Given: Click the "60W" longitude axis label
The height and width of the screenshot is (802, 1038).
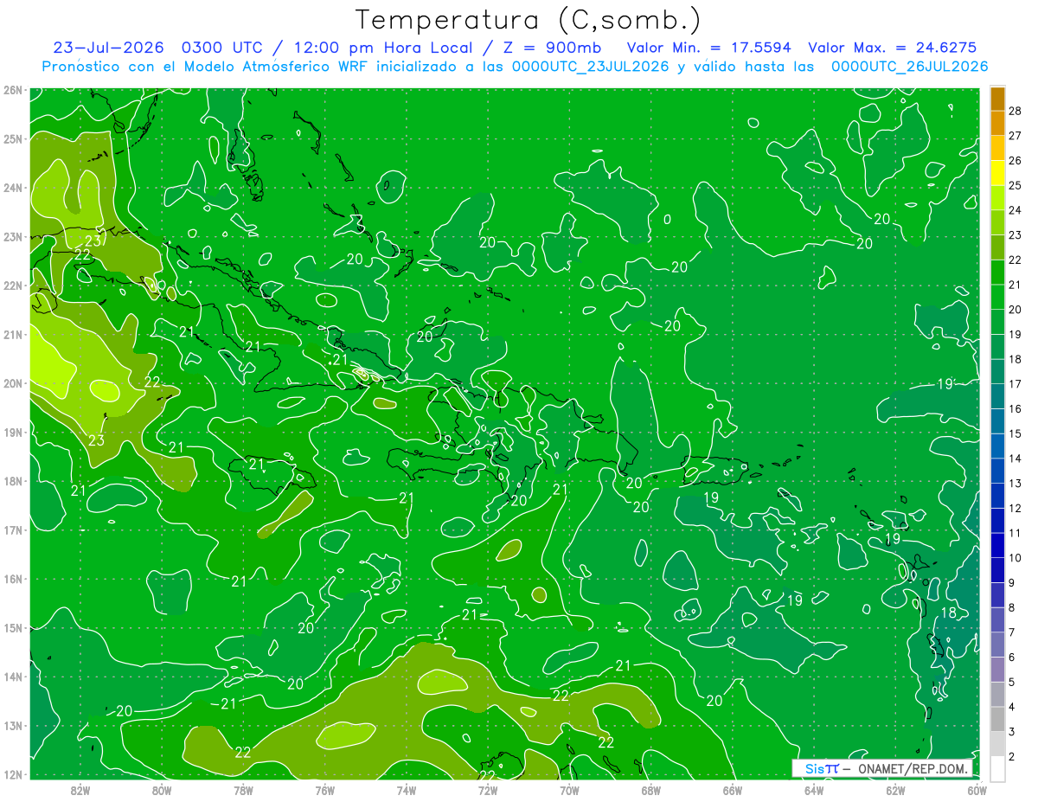Looking at the screenshot, I should coord(977,790).
